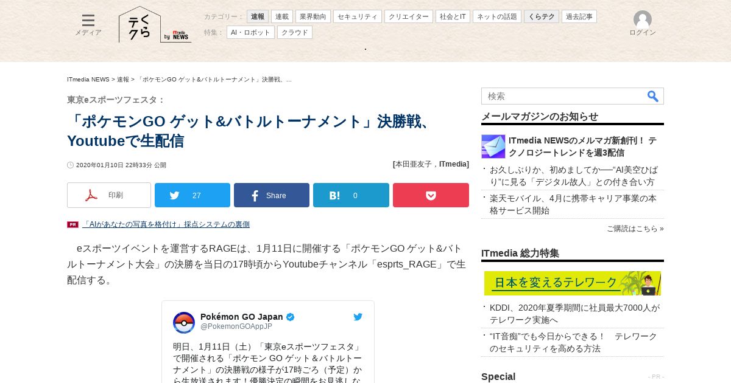Image resolution: width=731 pixels, height=383 pixels.
Task: Select the くらテク category tab
Action: (x=542, y=16)
